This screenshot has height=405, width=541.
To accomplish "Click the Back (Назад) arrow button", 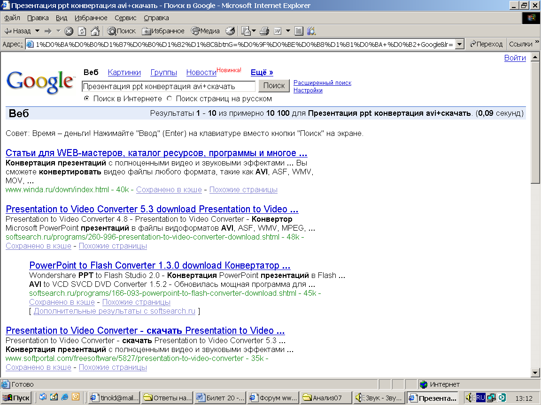I will pyautogui.click(x=17, y=31).
